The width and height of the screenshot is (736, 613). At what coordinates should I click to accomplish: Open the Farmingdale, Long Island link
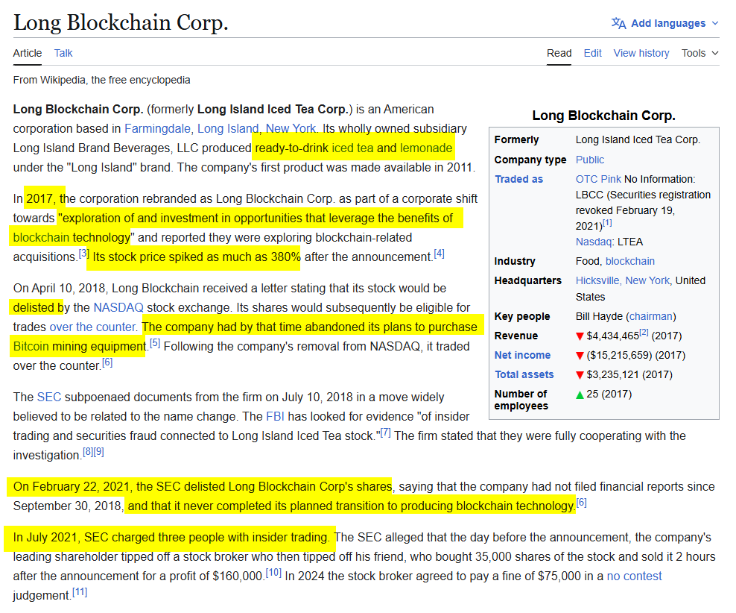point(191,128)
